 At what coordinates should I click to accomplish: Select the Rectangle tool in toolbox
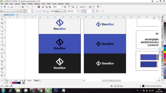pos(2,38)
